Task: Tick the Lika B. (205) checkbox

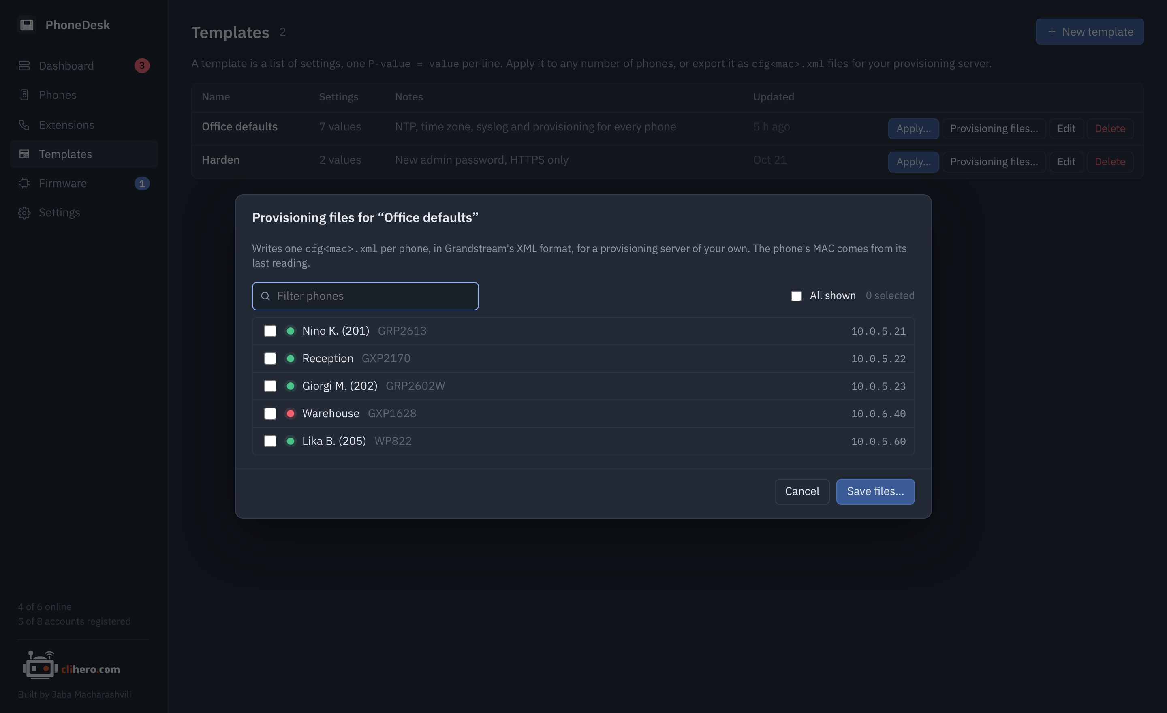Action: 270,441
